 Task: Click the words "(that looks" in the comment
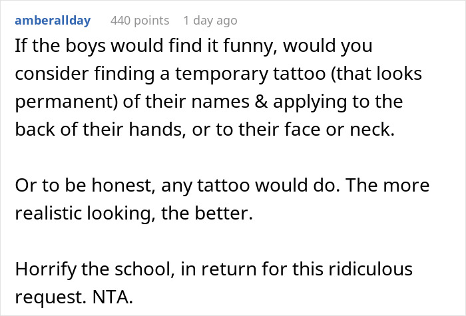pos(383,74)
